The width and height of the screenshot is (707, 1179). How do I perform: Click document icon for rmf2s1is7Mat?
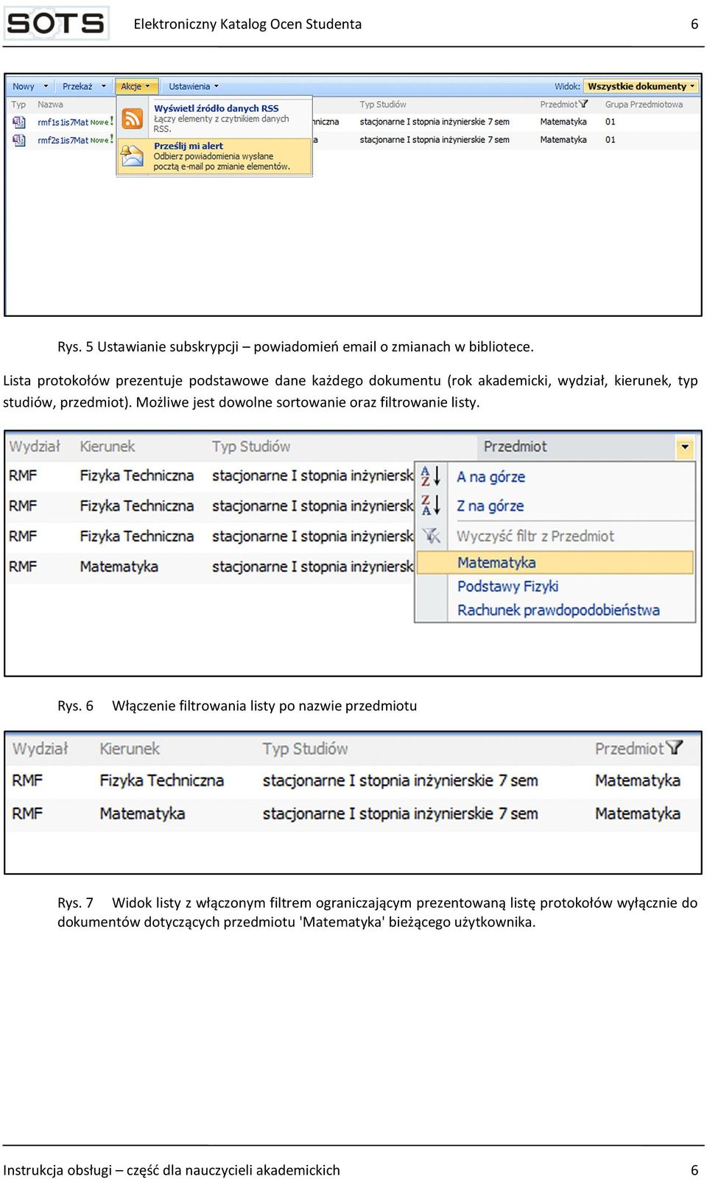coord(19,139)
